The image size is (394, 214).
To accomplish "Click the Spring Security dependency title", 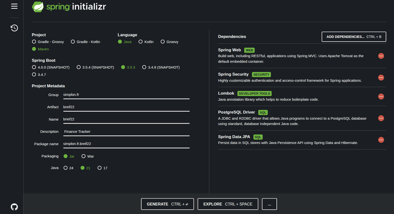I will (x=233, y=74).
